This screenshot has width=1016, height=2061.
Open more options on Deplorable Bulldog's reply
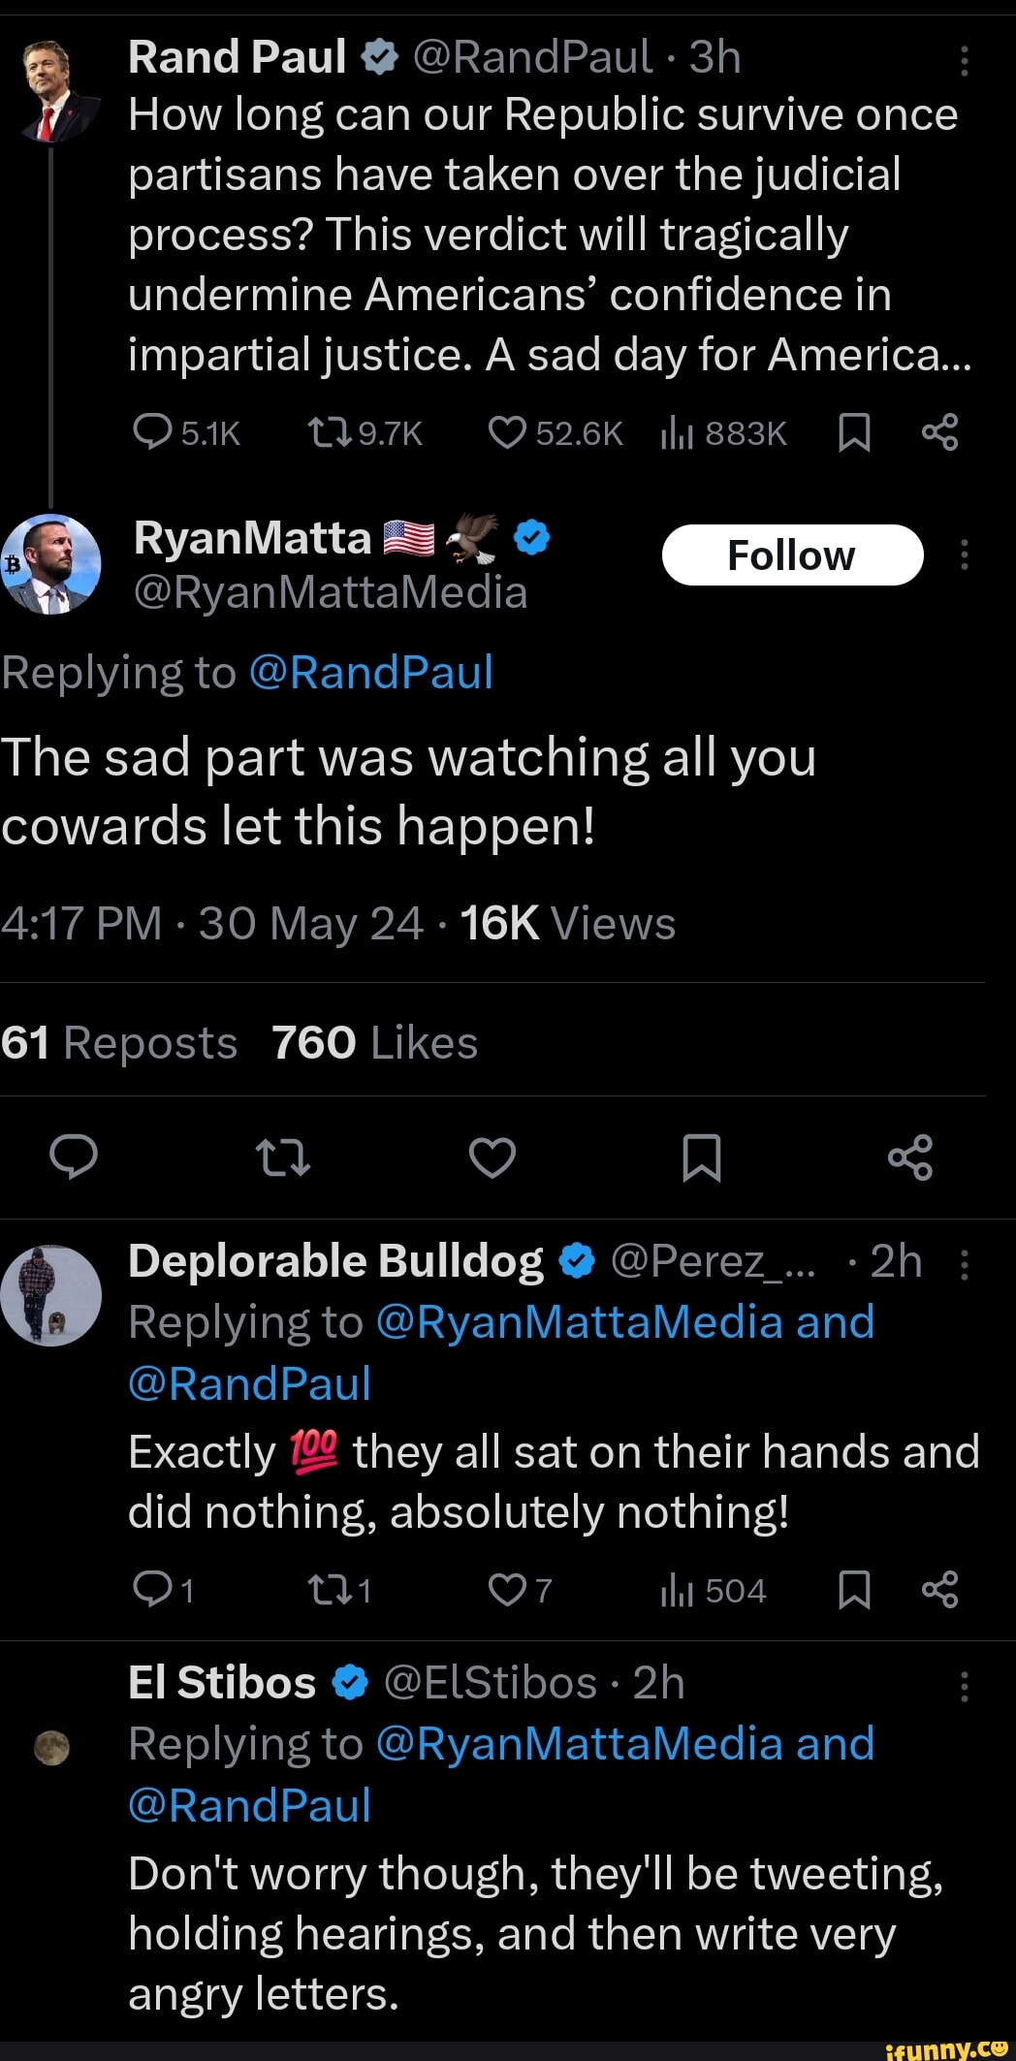tap(964, 1265)
